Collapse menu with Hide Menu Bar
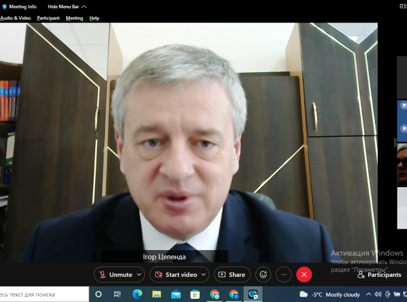Screen dimensions: 407x302 pos(67,7)
